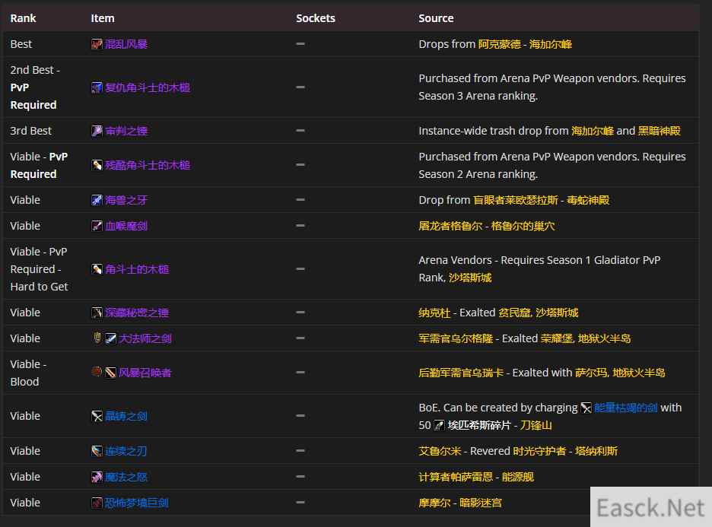Click the Source column header
The image size is (712, 527).
pyautogui.click(x=436, y=18)
